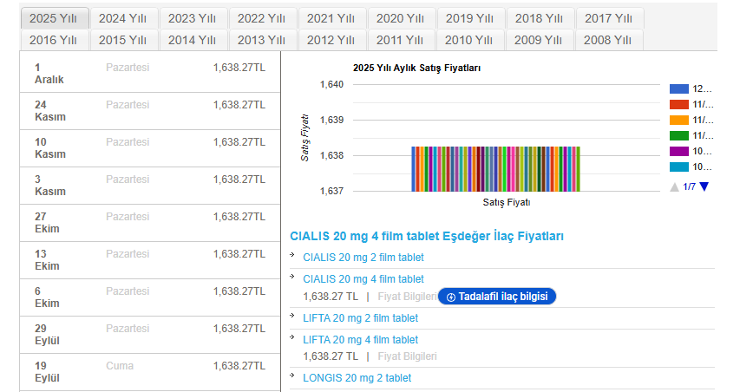Click the Tadalafil ilaç bilgisi button
The height and width of the screenshot is (392, 753).
(497, 297)
